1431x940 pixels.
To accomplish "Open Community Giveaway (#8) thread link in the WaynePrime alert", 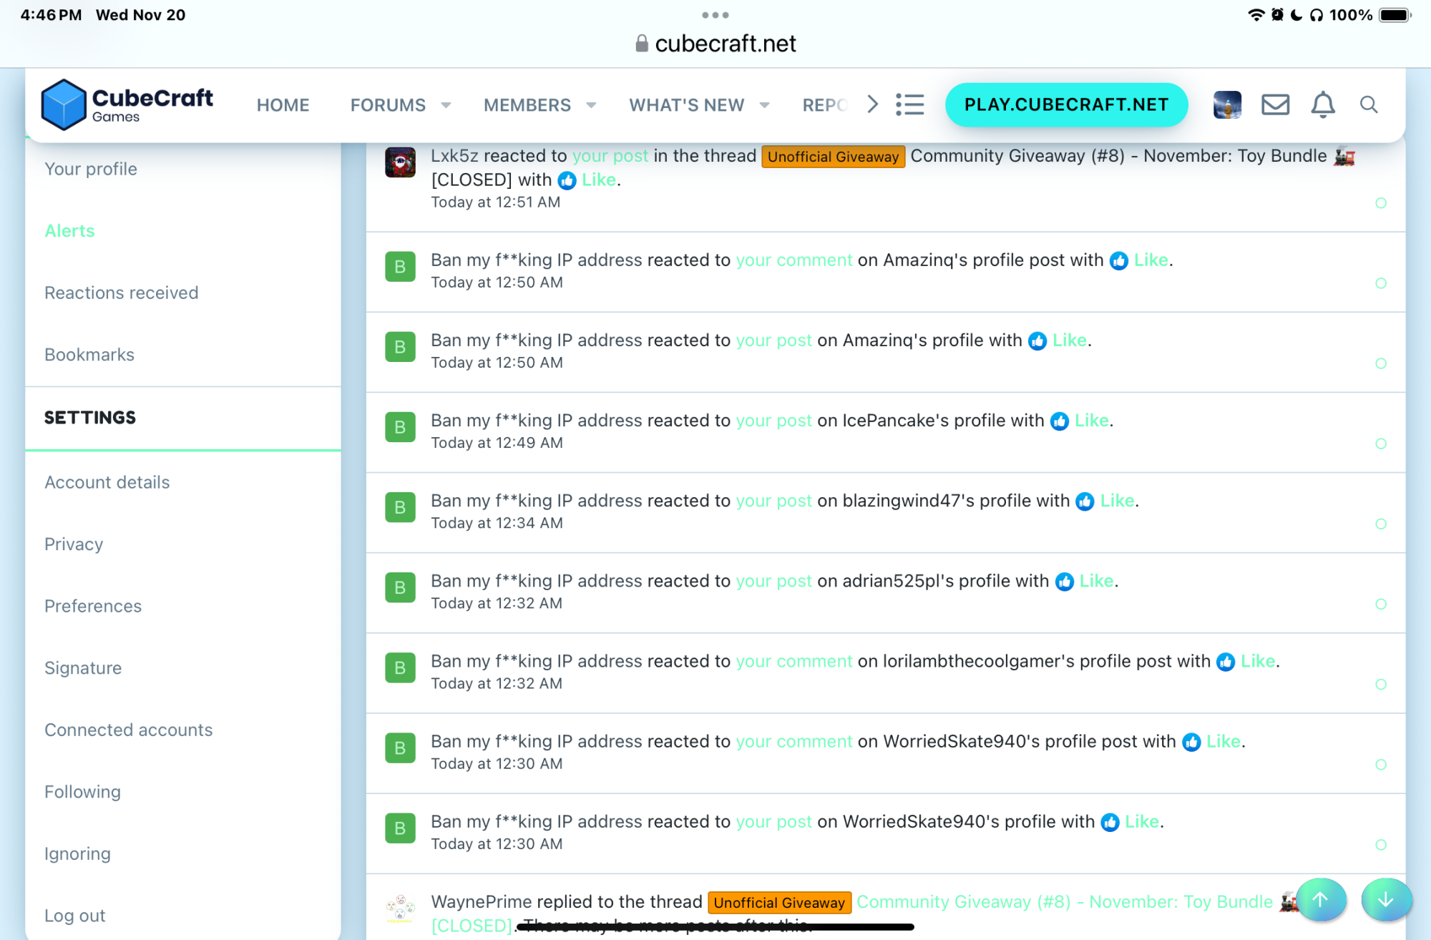I will [1065, 902].
